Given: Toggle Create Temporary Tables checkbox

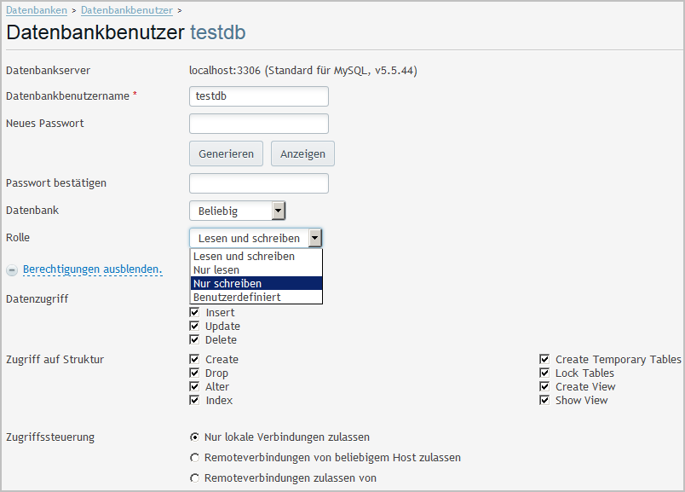Looking at the screenshot, I should coord(544,359).
